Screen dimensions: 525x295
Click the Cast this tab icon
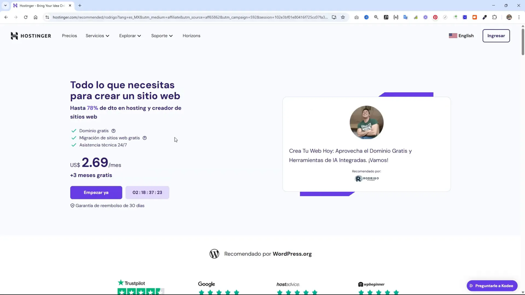[x=334, y=17]
